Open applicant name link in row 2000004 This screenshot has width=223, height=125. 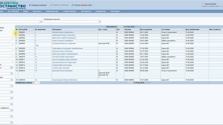pyautogui.click(x=63, y=41)
